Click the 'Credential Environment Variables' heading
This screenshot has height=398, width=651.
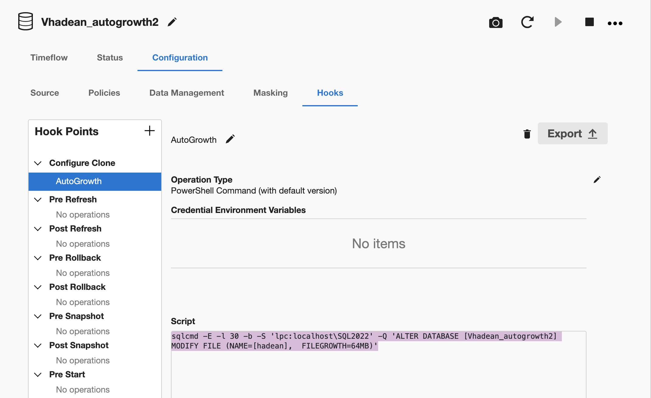tap(238, 210)
